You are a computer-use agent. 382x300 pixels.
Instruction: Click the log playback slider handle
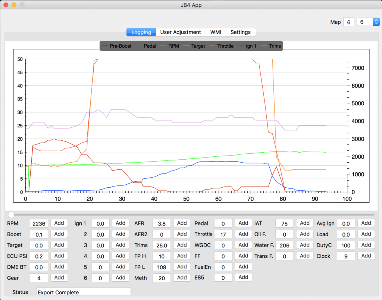click(x=11, y=215)
